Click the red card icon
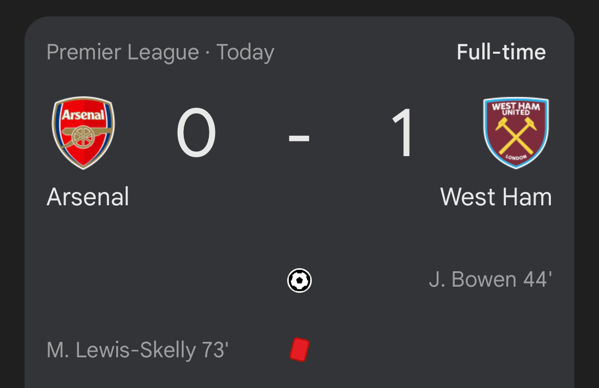 [x=299, y=350]
